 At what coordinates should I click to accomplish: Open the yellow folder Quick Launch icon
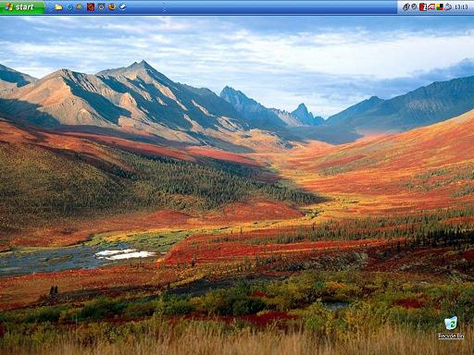[x=58, y=6]
